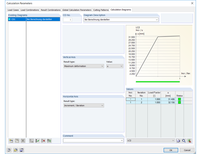201x154 pixels.
Task: Click the green progress bar under the chart
Action: pos(158,82)
